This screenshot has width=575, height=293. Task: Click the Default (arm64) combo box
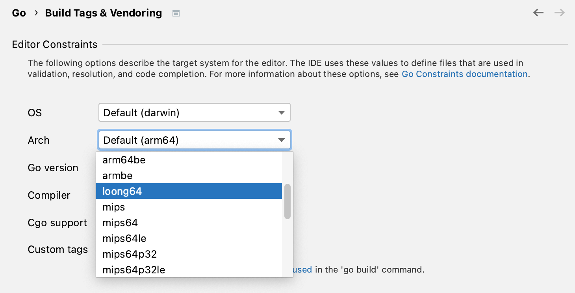pyautogui.click(x=189, y=140)
